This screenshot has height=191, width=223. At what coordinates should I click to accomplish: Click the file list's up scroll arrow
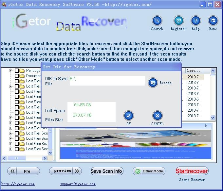[213, 71]
